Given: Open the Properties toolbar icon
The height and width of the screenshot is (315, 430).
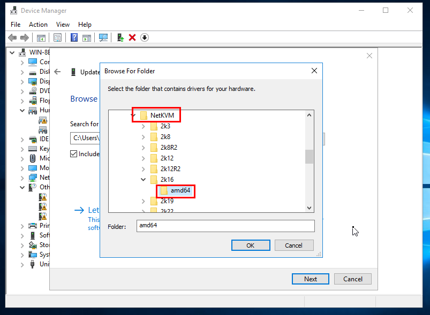Looking at the screenshot, I should [x=58, y=37].
